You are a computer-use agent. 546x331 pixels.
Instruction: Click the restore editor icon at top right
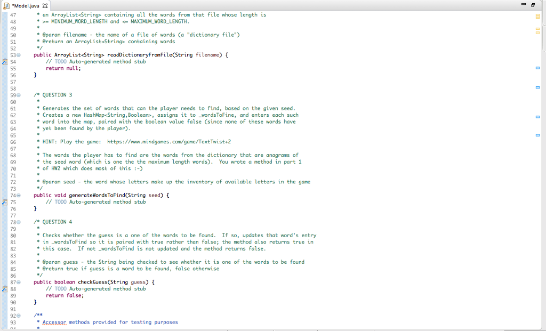(533, 4)
